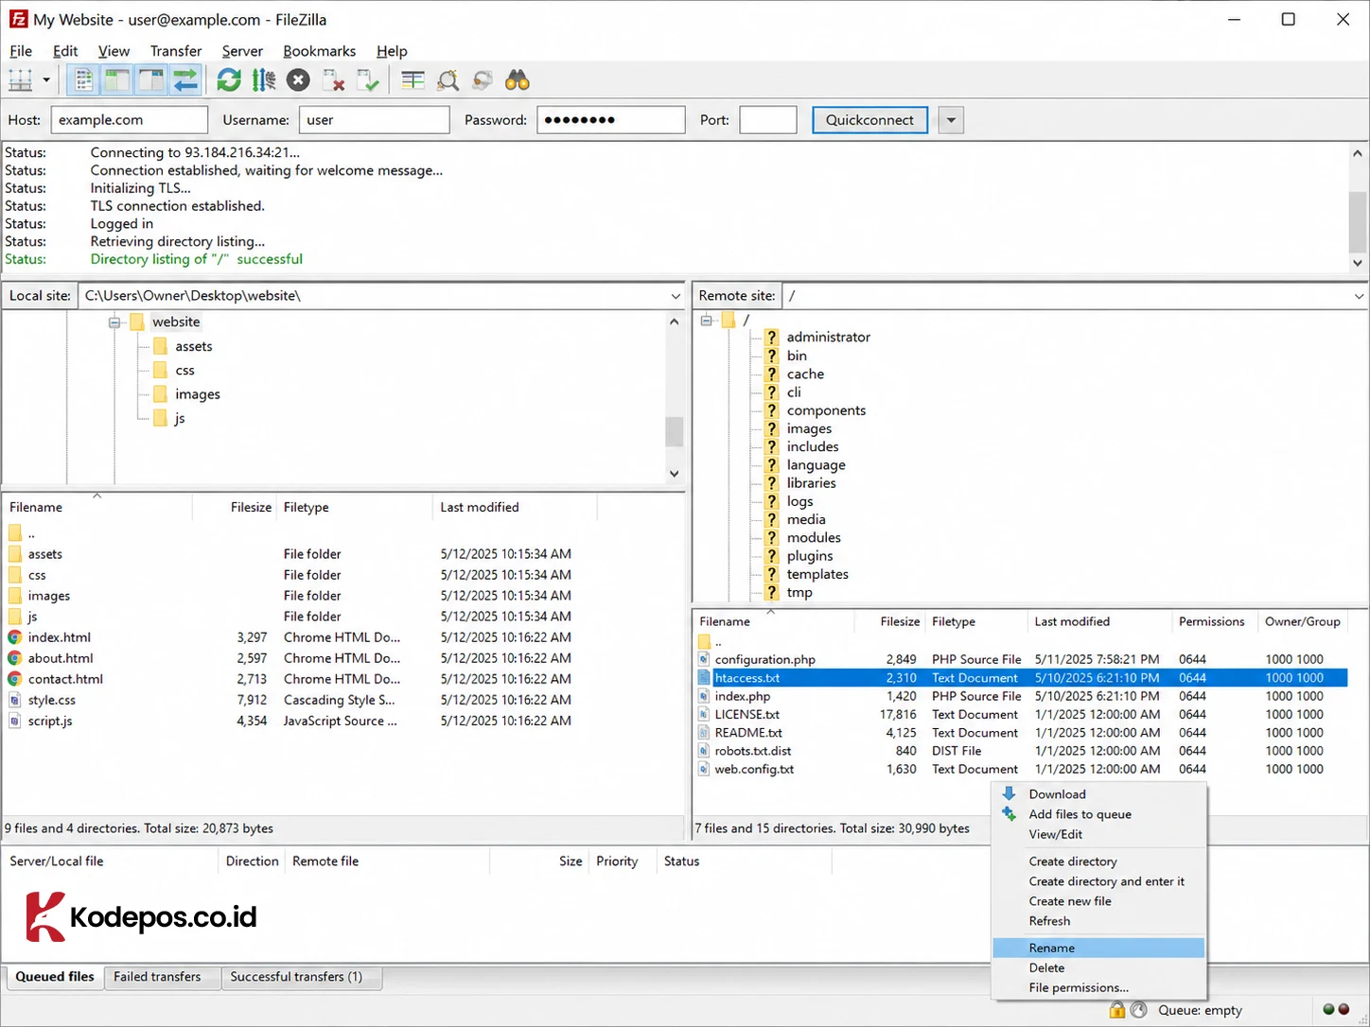This screenshot has height=1027, width=1370.
Task: Open the File menu
Action: point(21,51)
